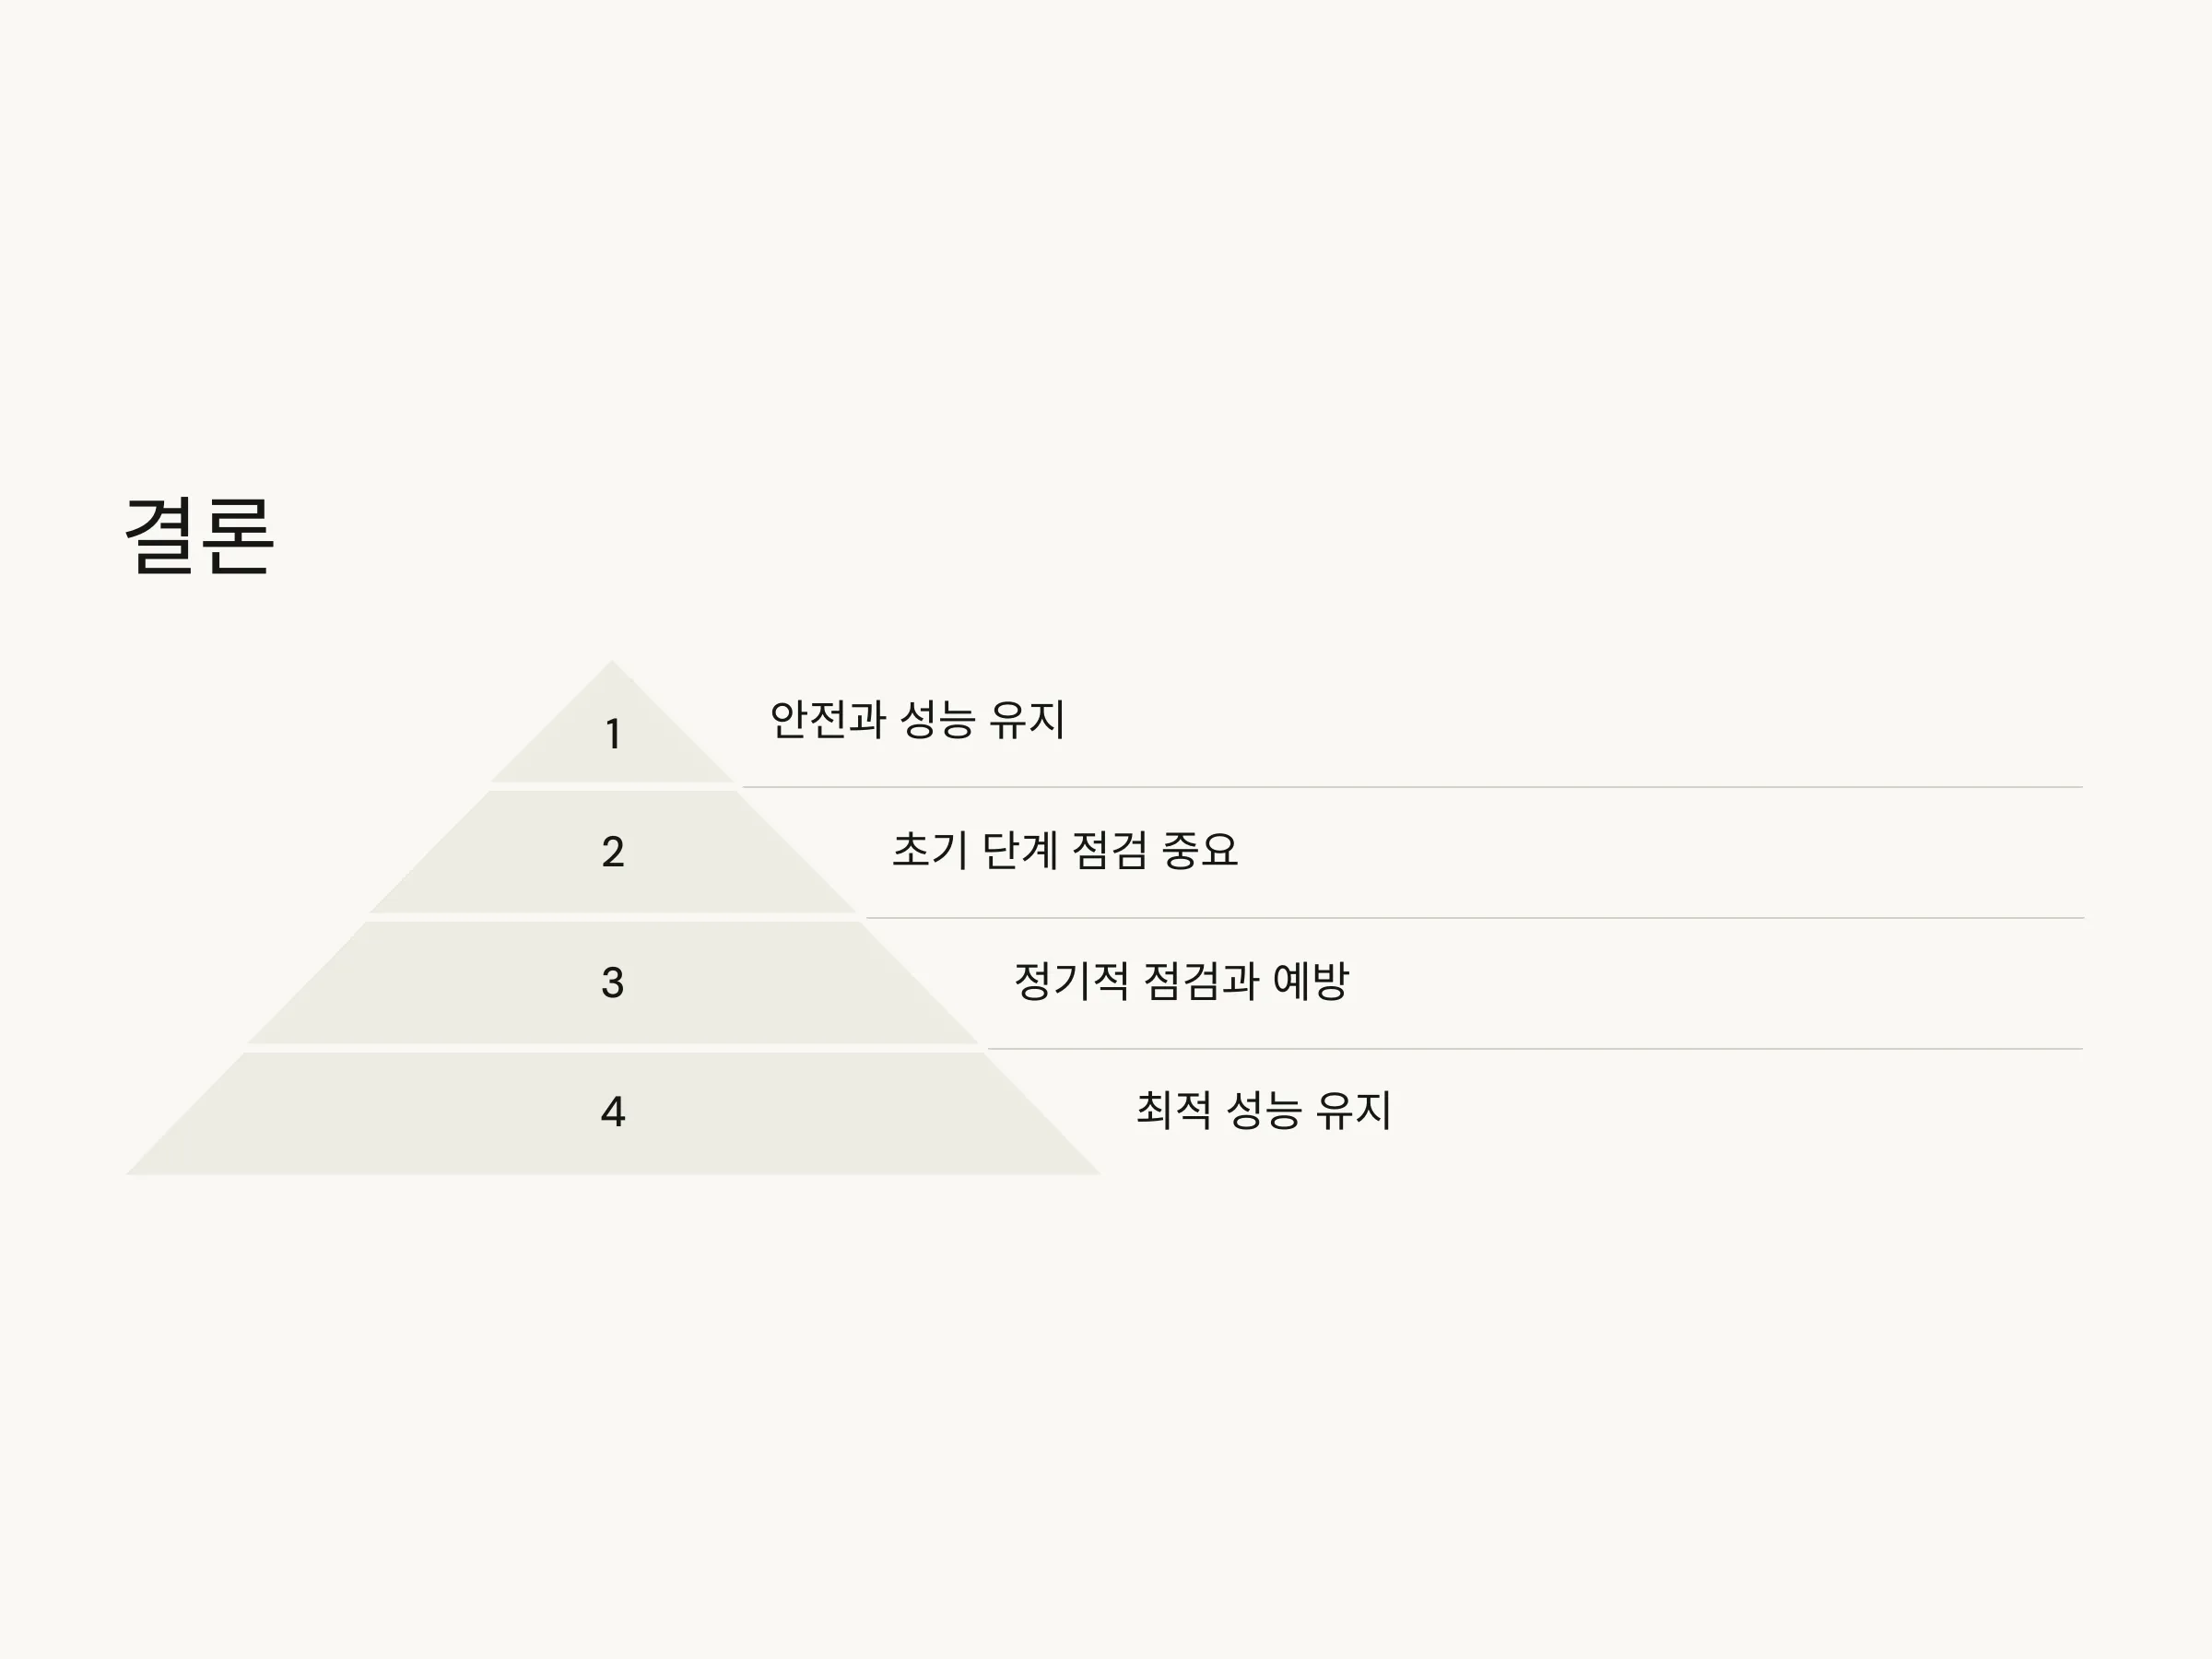Click the word 예방 in the third label

point(1311,981)
